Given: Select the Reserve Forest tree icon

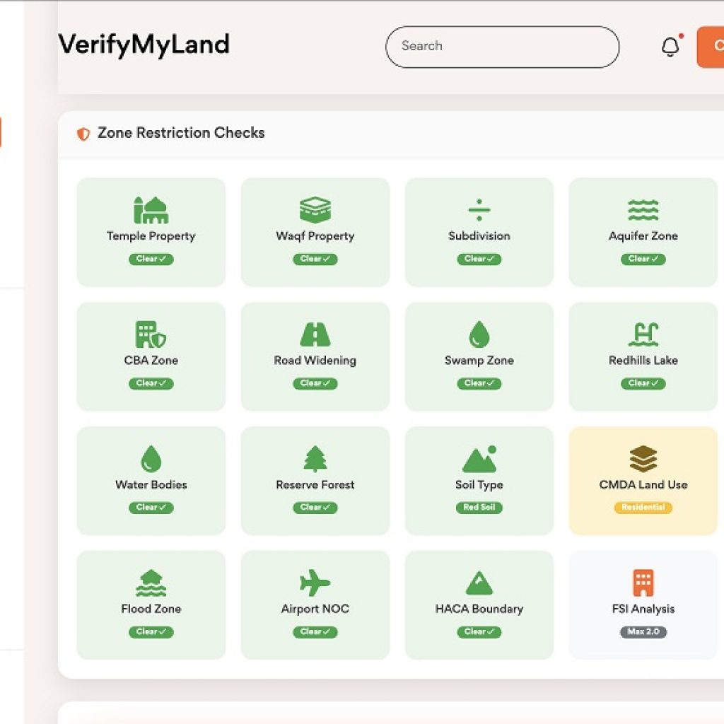Looking at the screenshot, I should [x=315, y=459].
